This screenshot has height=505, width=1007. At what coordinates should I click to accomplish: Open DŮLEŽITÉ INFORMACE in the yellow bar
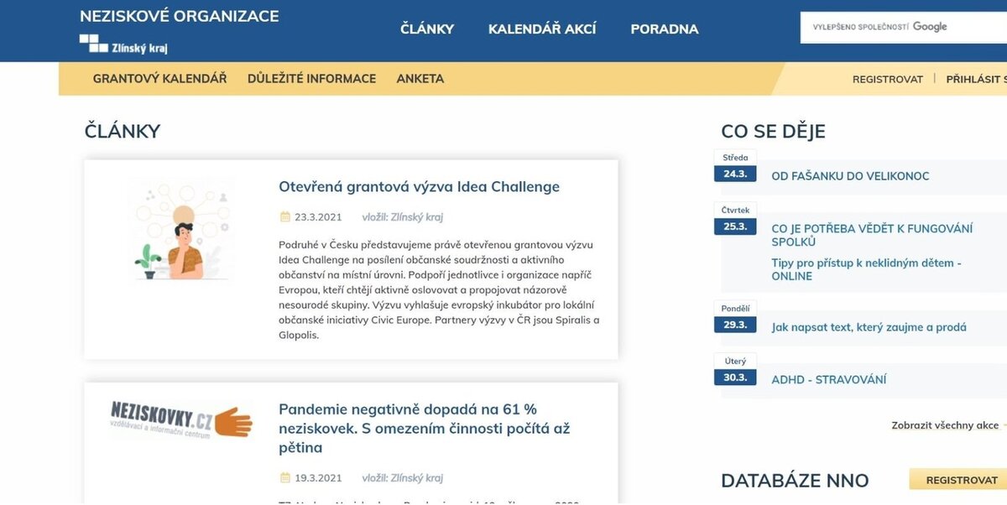coord(311,79)
